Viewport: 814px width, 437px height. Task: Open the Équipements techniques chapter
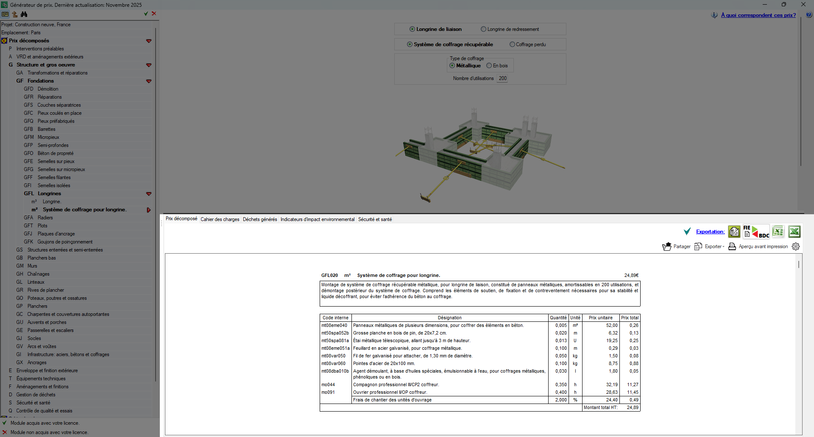pos(41,379)
